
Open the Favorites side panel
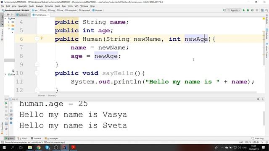(2, 128)
